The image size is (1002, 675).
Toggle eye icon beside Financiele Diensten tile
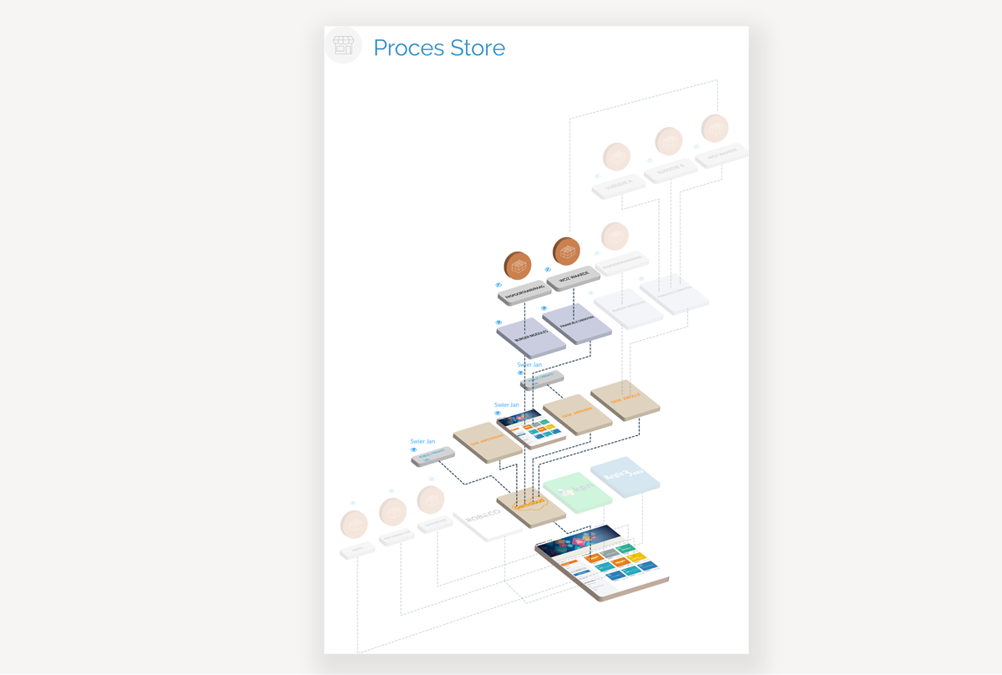(544, 308)
